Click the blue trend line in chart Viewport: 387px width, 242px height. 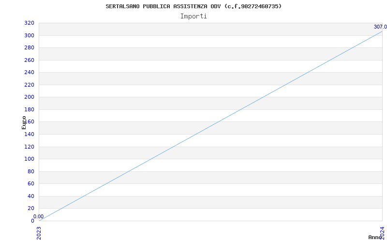210,126
